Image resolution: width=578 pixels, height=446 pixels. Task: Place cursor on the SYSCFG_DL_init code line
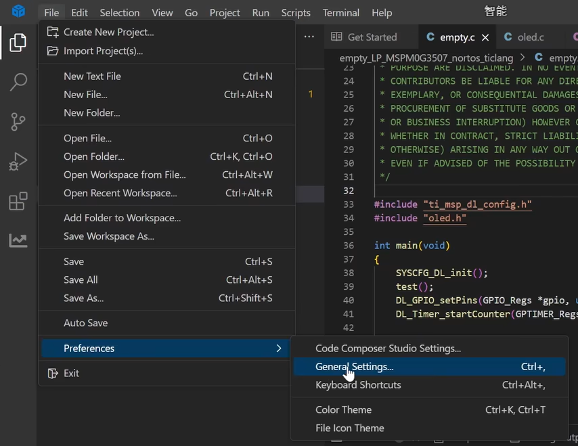tap(441, 273)
